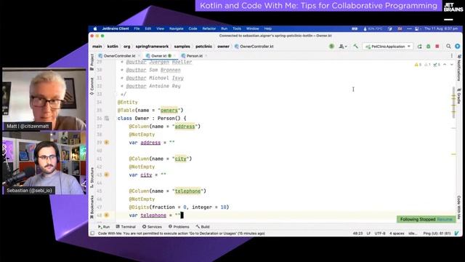The width and height of the screenshot is (465, 262).
Task: Click the Code With Me status message
Action: [x=181, y=234]
